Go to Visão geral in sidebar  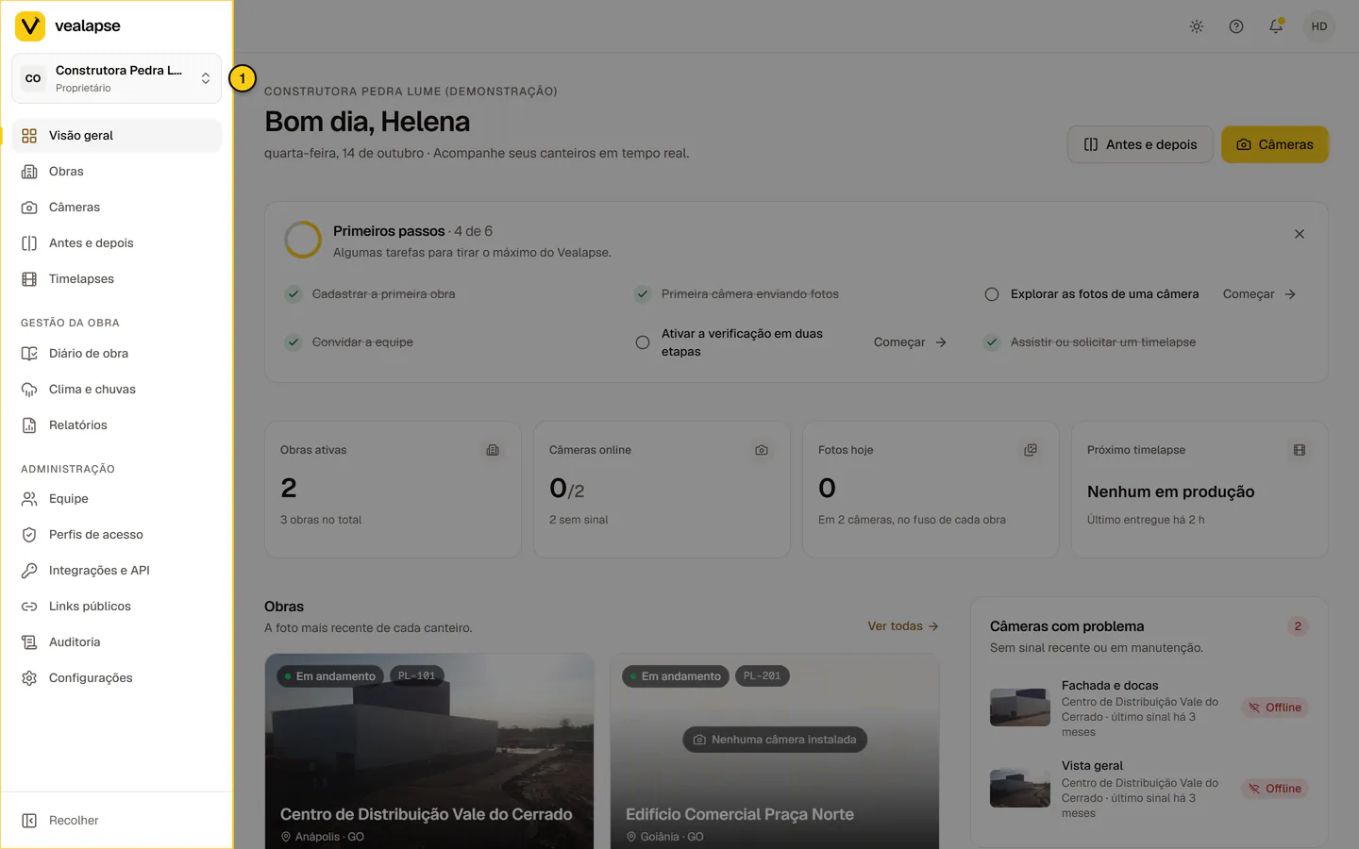116,135
